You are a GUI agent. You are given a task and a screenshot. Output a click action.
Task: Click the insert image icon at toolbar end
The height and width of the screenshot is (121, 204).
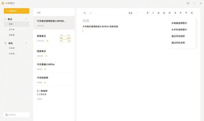click(x=192, y=13)
